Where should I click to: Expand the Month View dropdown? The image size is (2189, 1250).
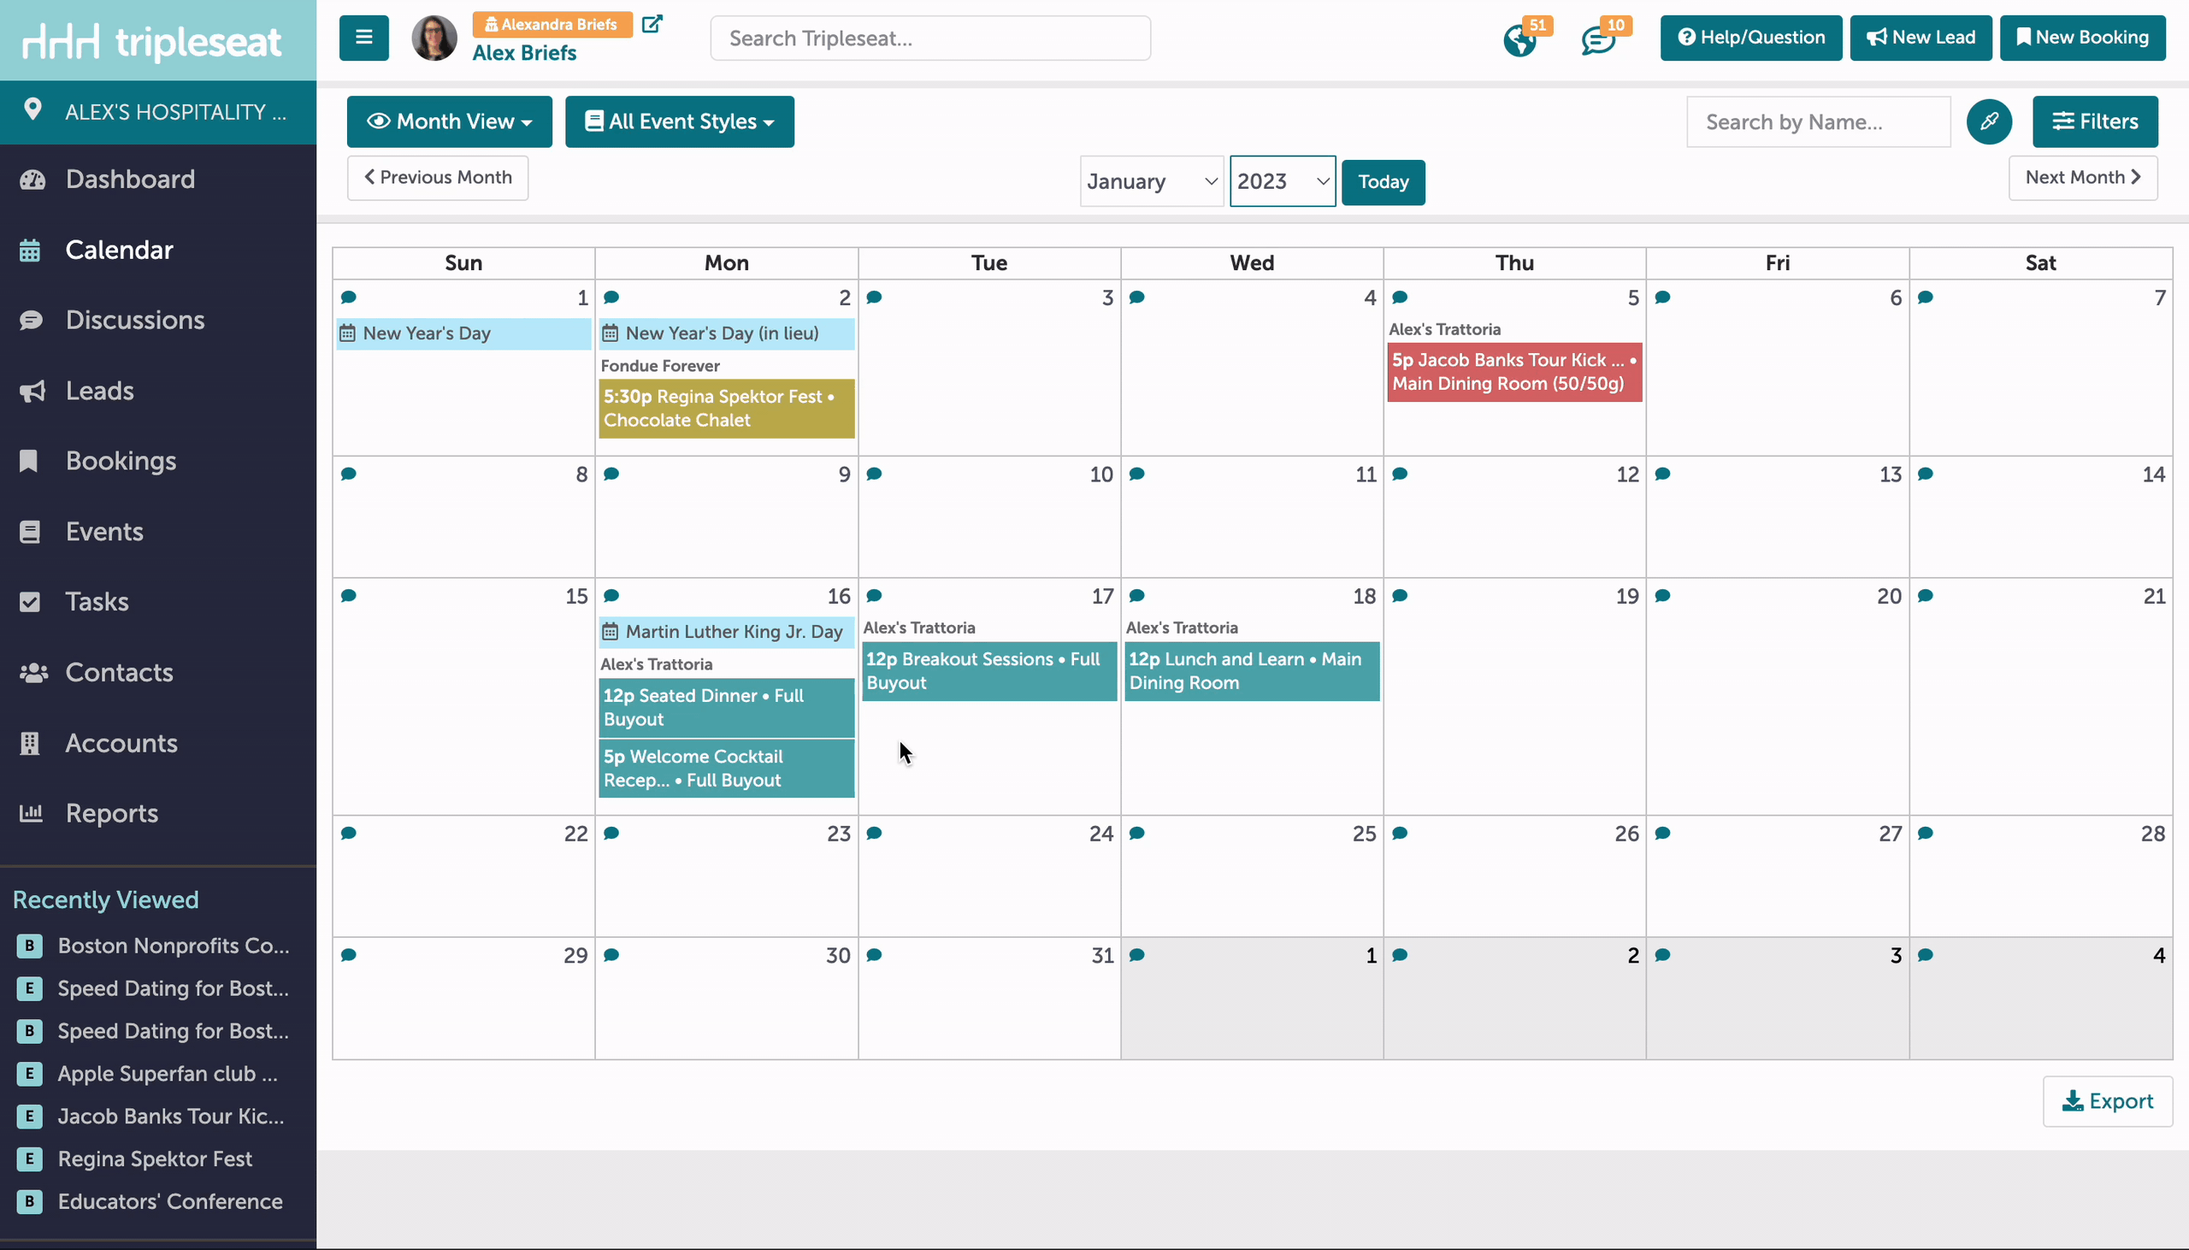pos(450,122)
